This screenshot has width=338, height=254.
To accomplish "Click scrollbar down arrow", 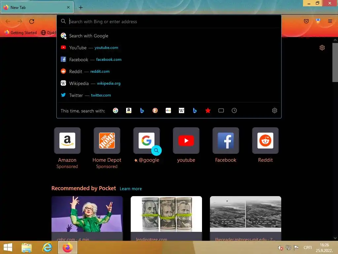I will click(335, 238).
